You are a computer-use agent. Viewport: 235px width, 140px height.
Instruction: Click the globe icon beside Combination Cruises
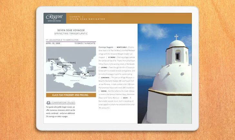(48, 103)
